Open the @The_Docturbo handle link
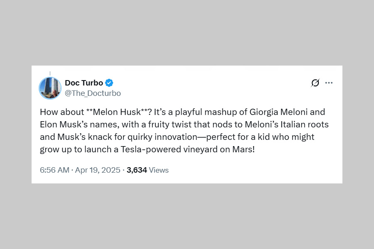 click(93, 93)
